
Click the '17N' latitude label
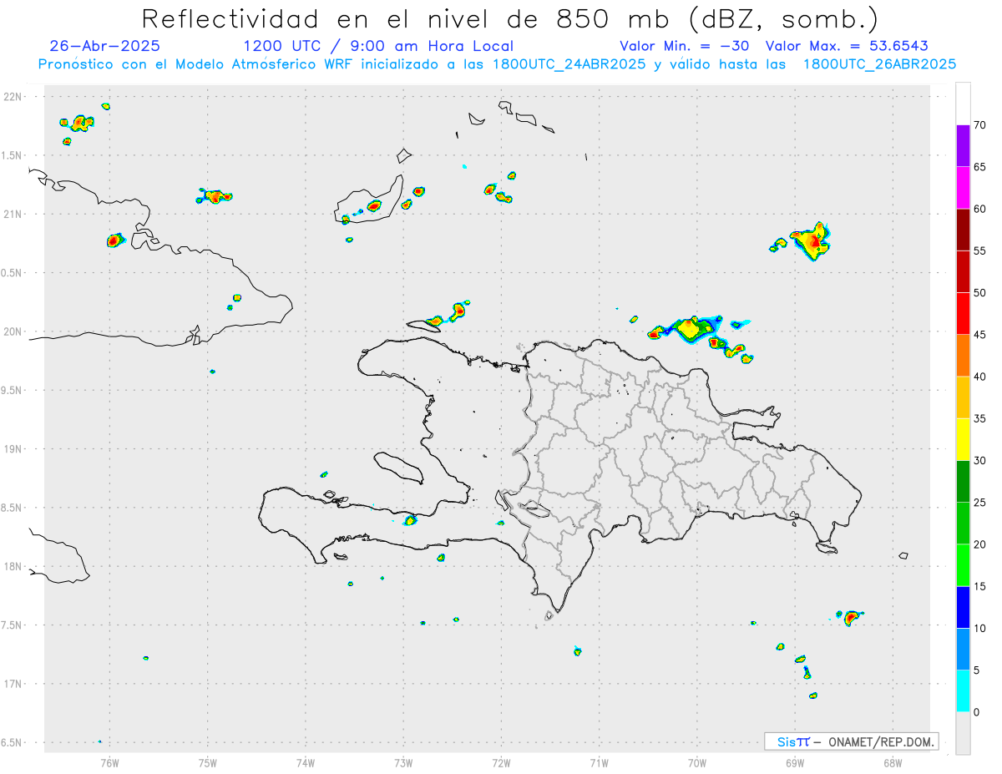(x=13, y=684)
